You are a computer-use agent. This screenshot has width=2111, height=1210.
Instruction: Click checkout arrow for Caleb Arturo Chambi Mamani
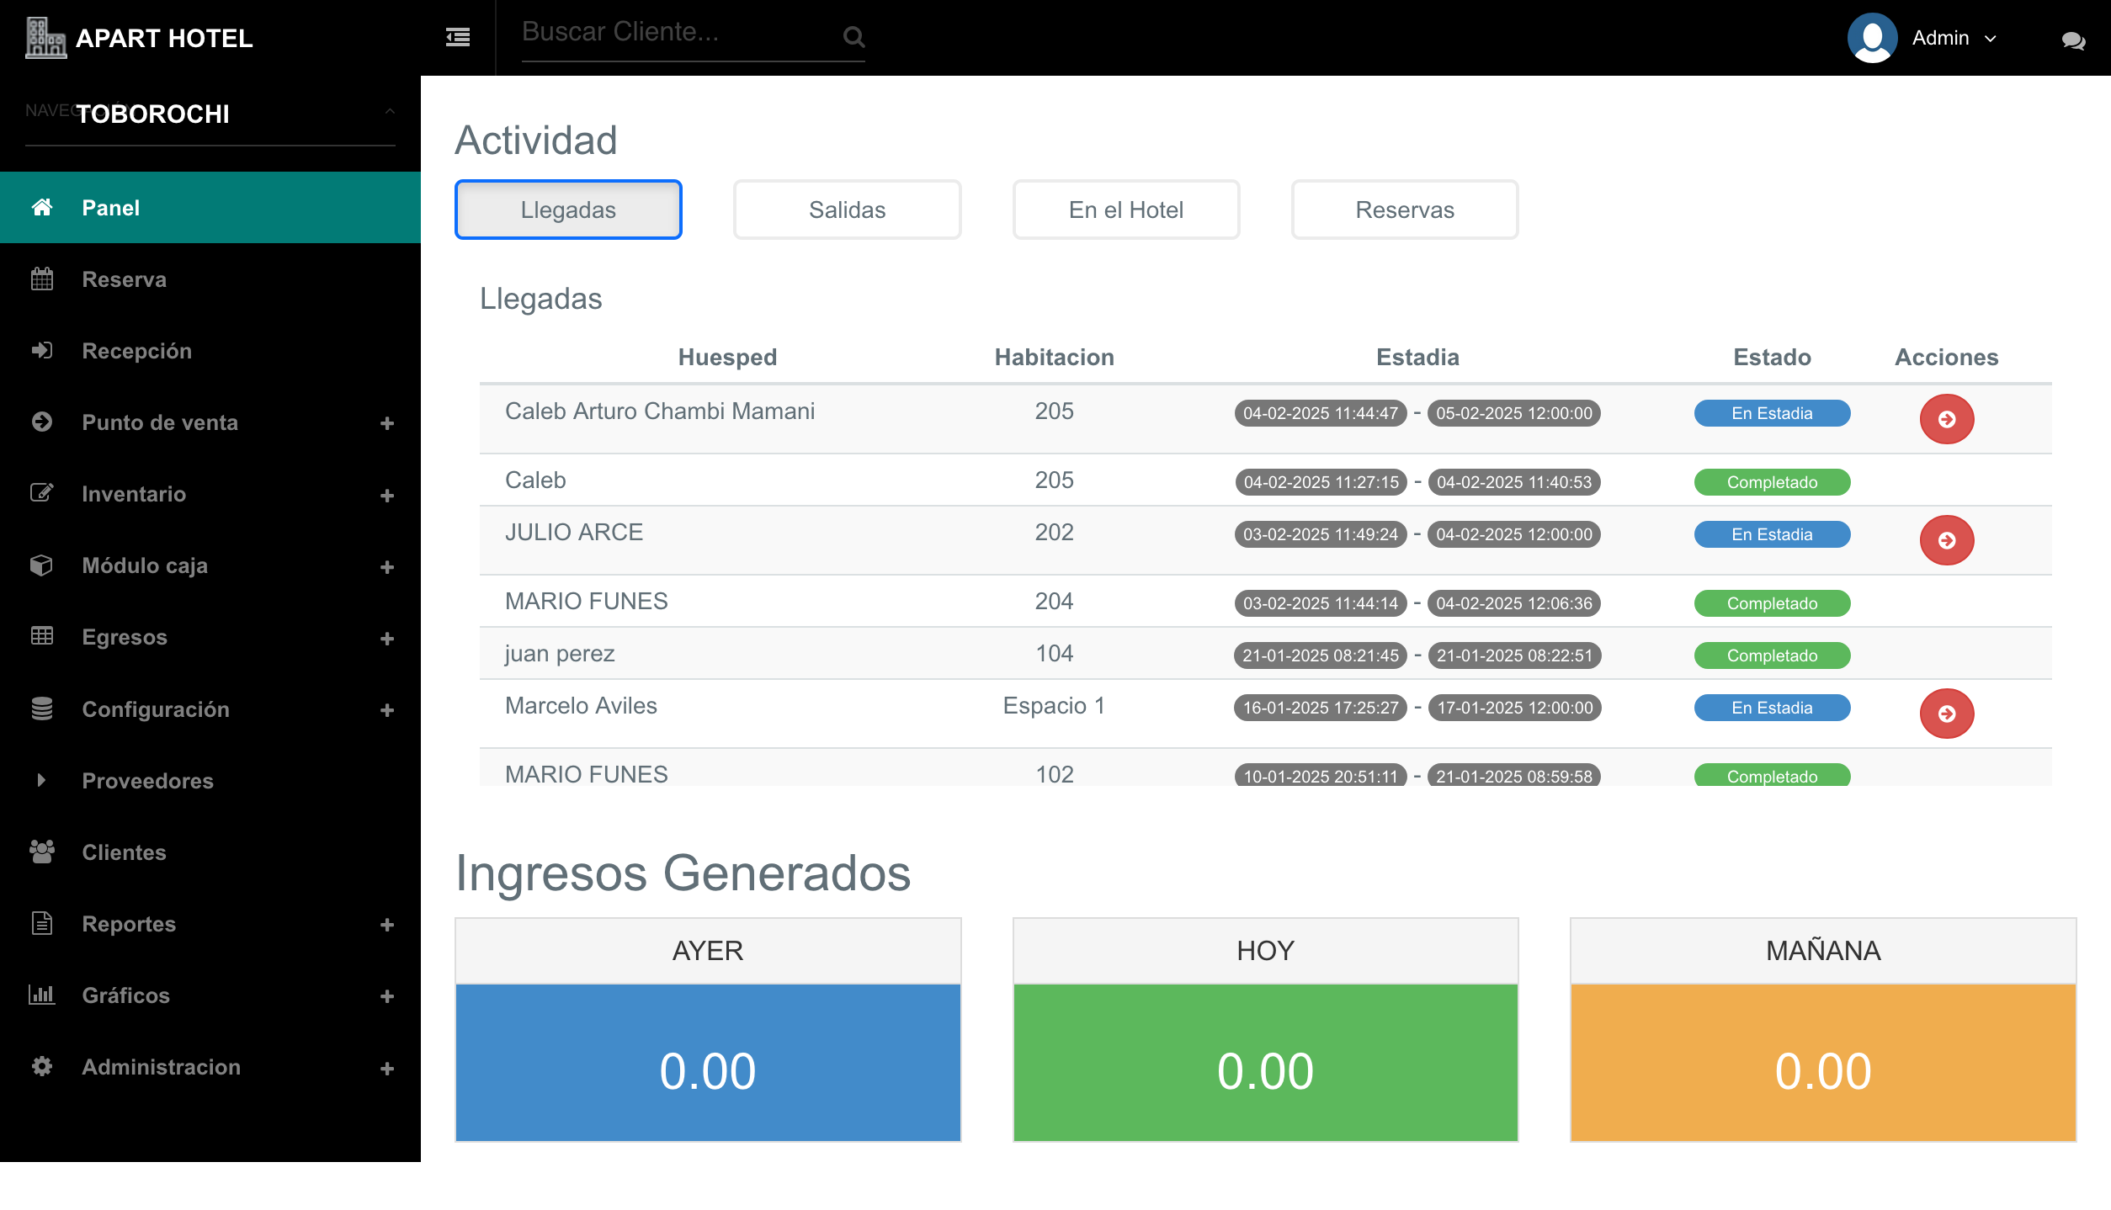click(x=1946, y=419)
